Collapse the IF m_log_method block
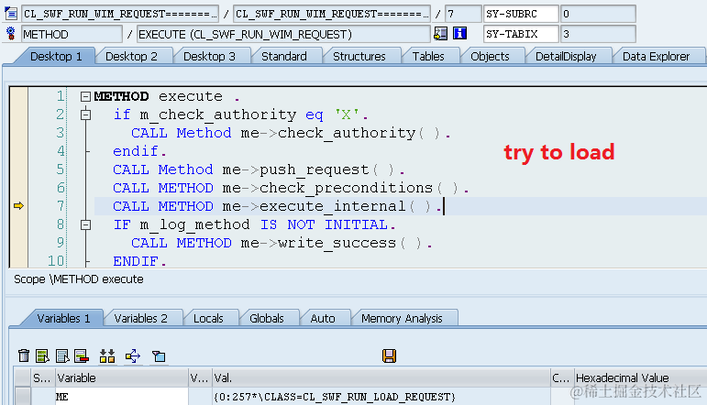The height and width of the screenshot is (405, 707). click(x=85, y=224)
